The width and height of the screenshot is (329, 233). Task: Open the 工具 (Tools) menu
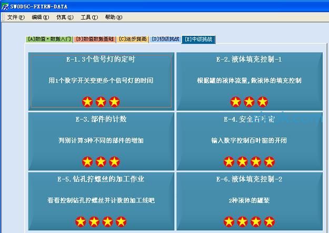click(x=89, y=17)
